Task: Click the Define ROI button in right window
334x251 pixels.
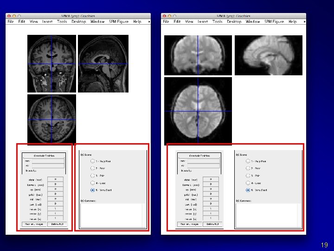Action: [213, 224]
